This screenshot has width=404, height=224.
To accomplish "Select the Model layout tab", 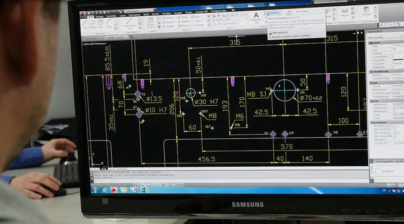I will (104, 169).
